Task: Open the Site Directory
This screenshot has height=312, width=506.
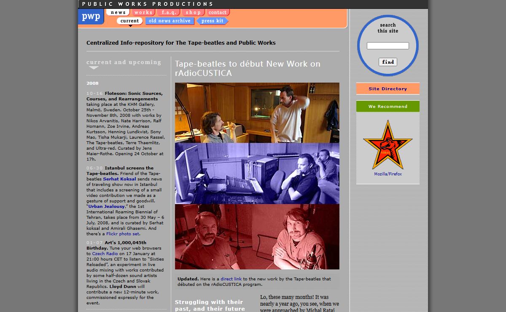Action: [x=388, y=89]
